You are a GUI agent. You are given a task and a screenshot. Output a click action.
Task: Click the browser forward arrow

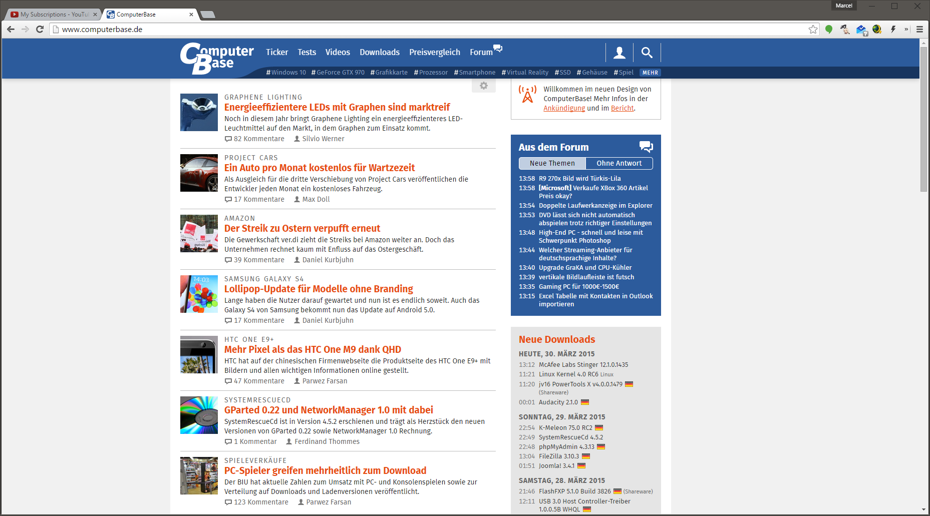[x=26, y=29]
